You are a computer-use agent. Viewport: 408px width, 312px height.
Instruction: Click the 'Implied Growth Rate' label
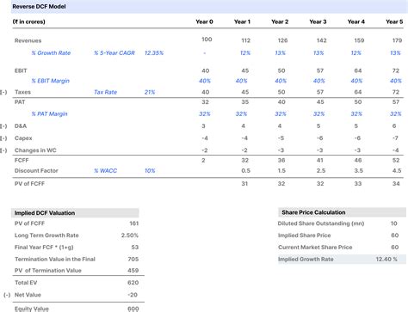click(306, 260)
